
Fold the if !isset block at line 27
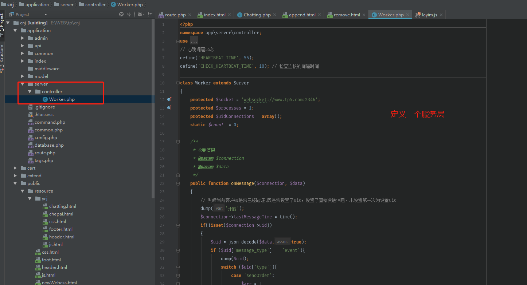pos(178,225)
